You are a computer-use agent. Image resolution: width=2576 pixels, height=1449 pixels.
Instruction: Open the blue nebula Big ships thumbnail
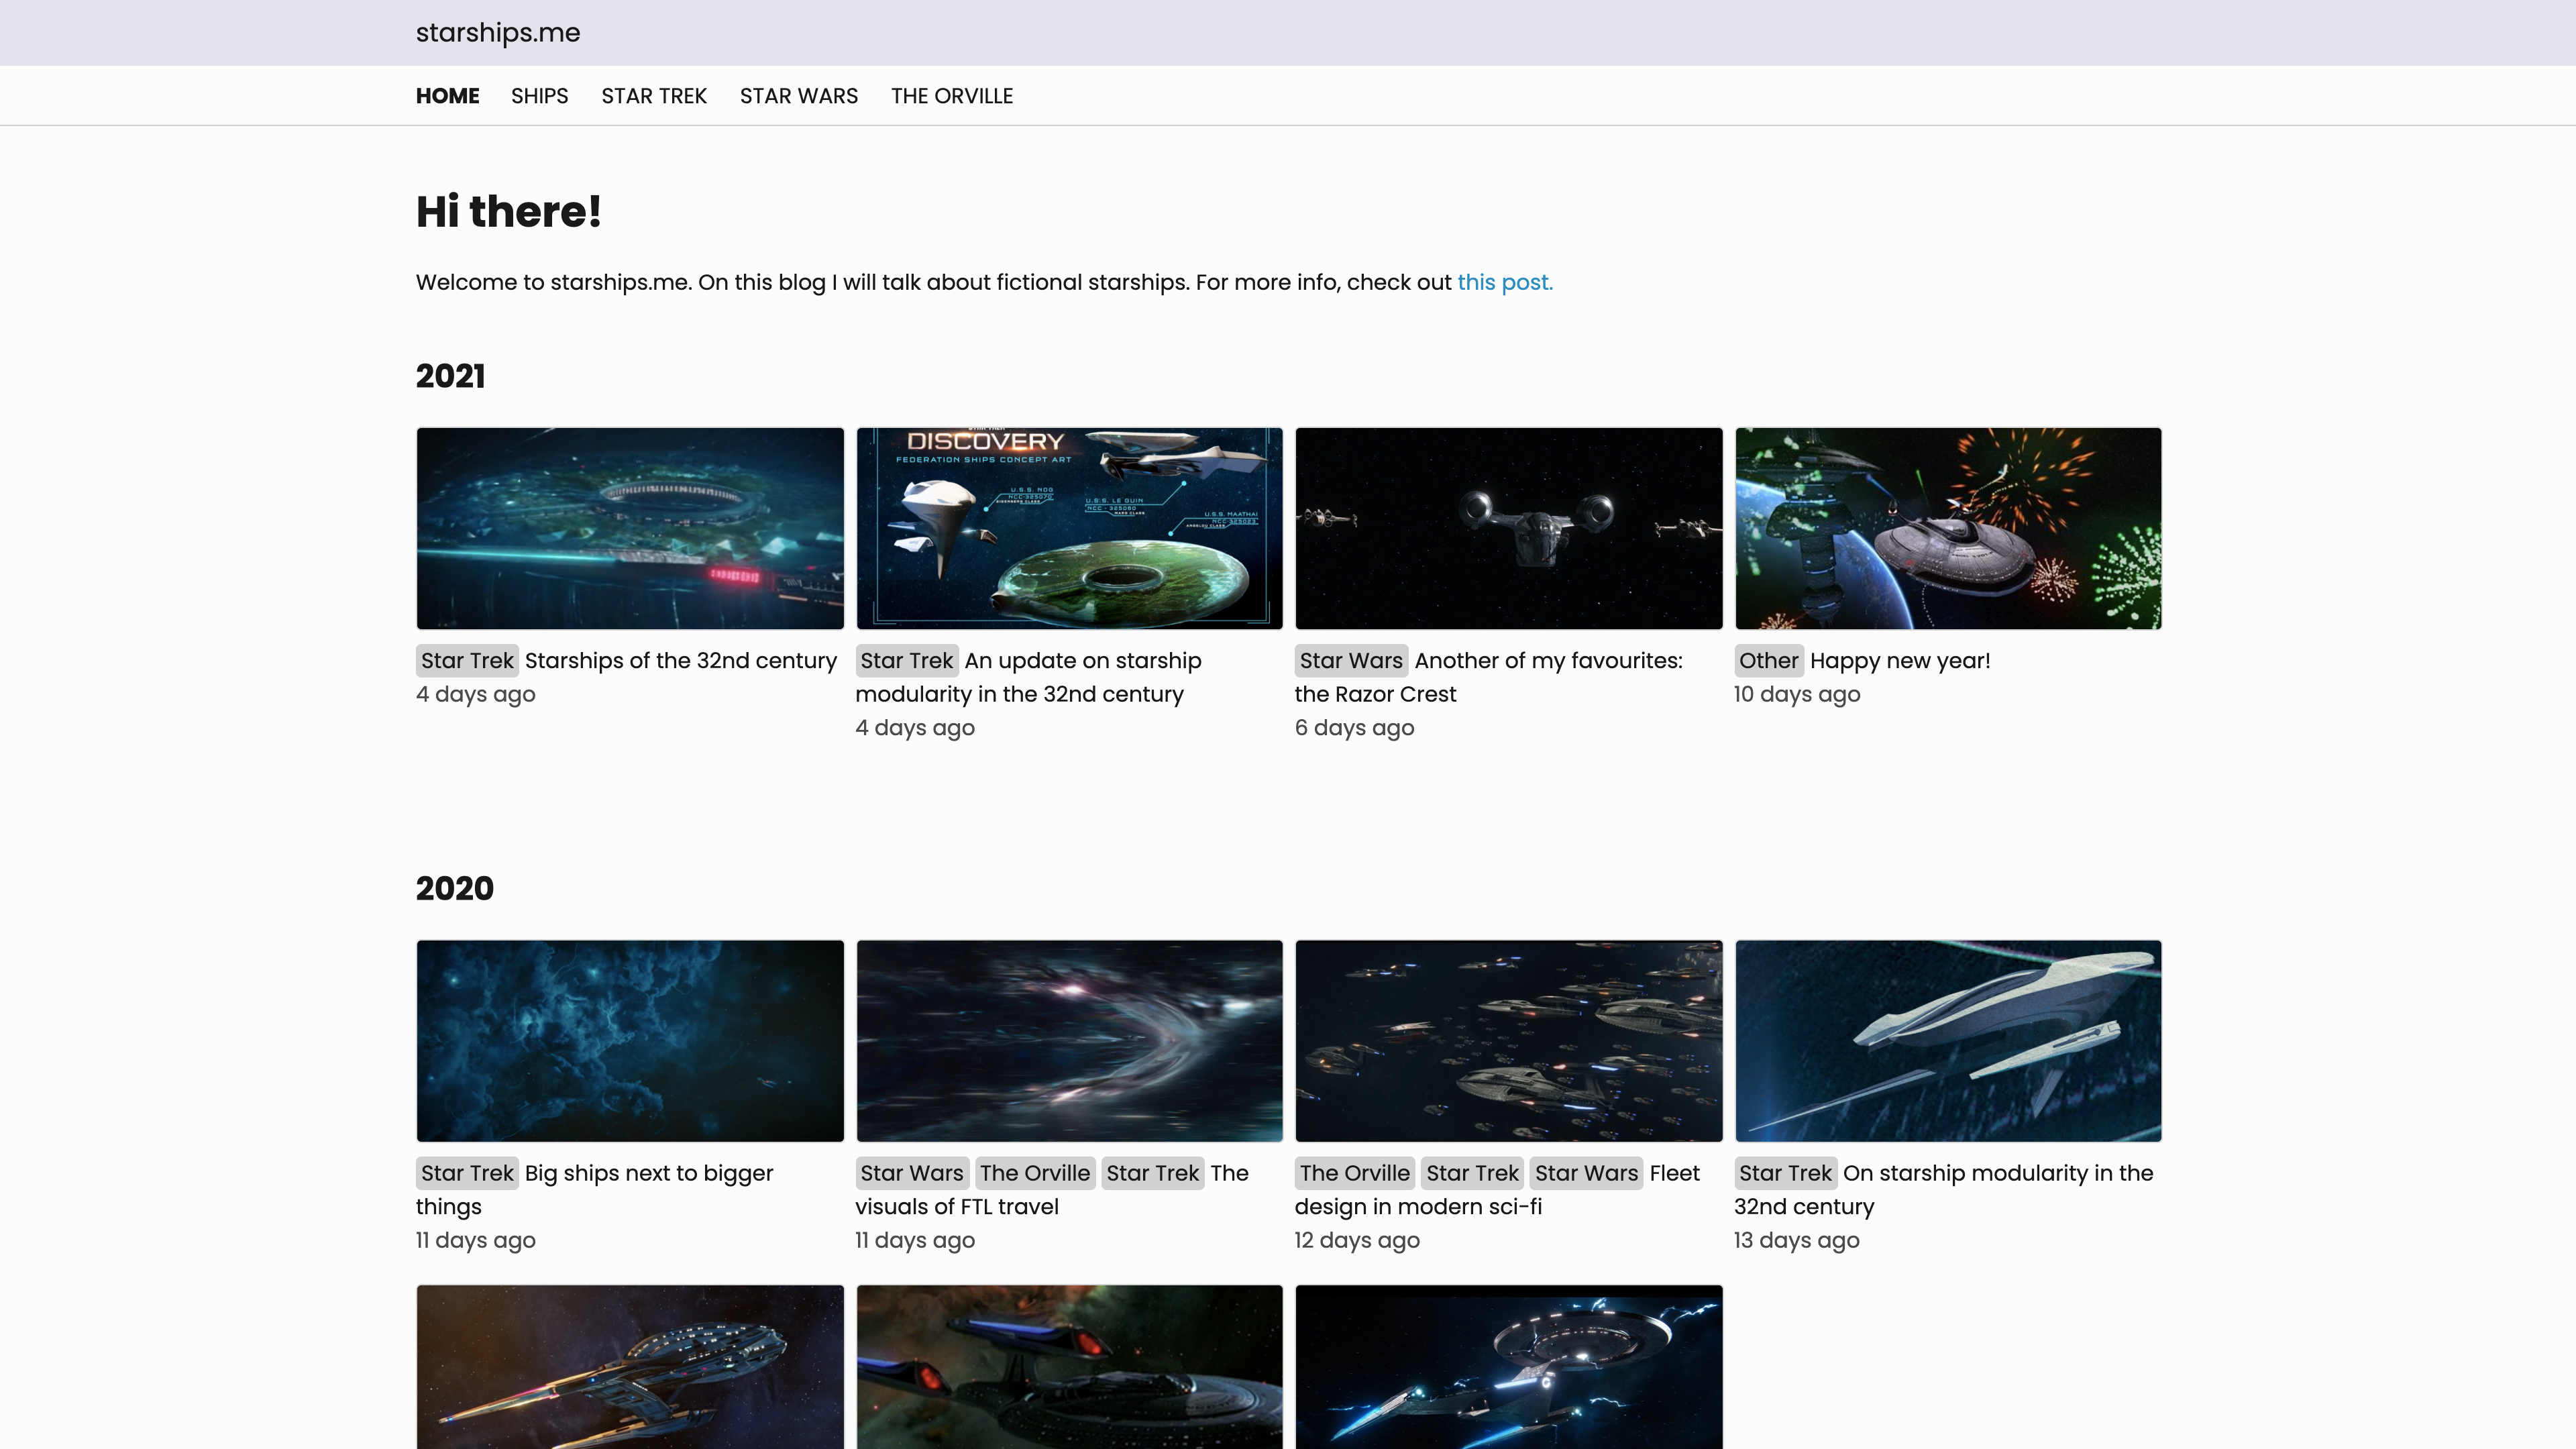click(x=630, y=1040)
